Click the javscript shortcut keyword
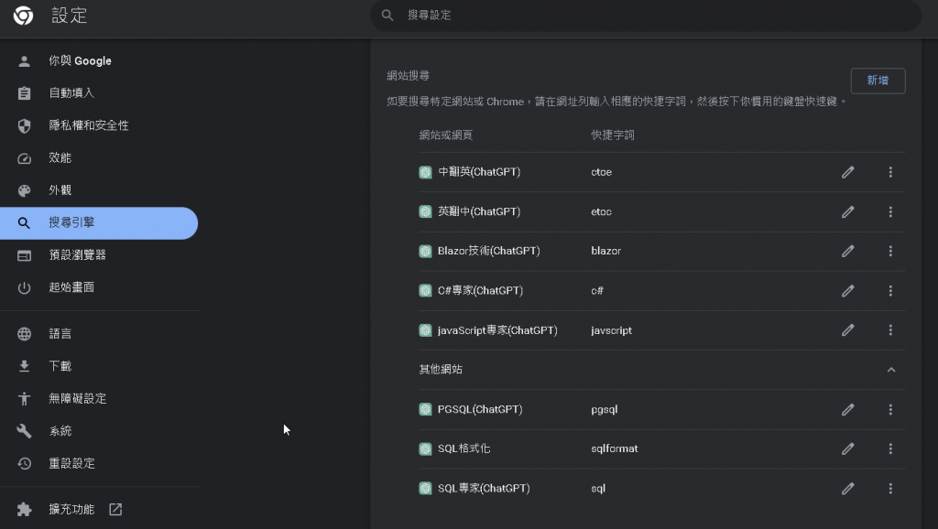 coord(611,330)
